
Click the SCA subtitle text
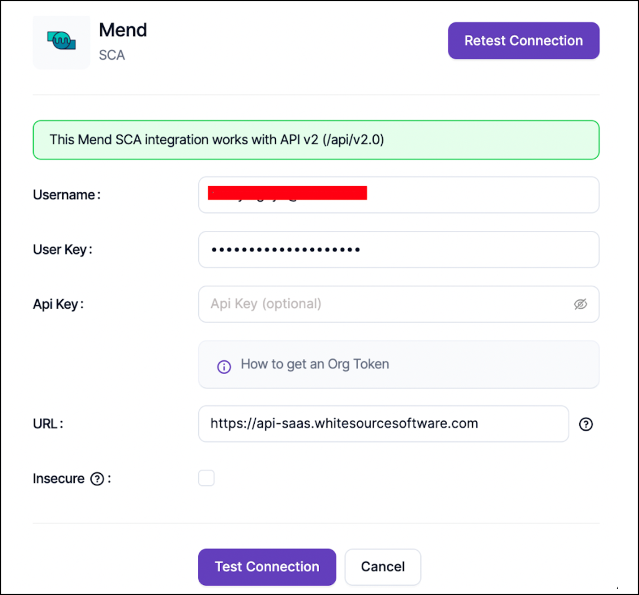pos(112,55)
